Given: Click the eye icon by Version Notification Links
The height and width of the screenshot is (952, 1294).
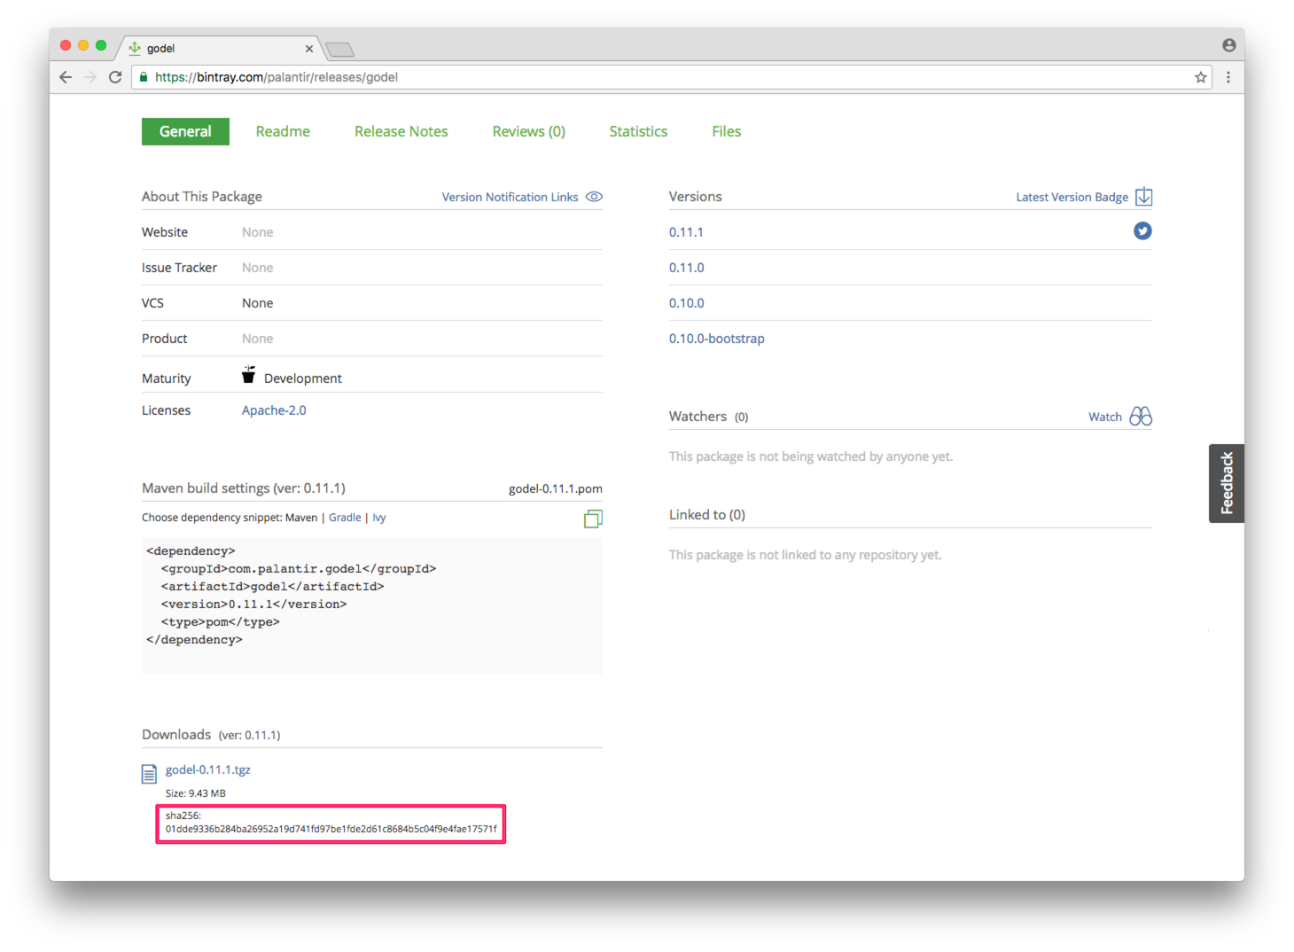Looking at the screenshot, I should 594,197.
